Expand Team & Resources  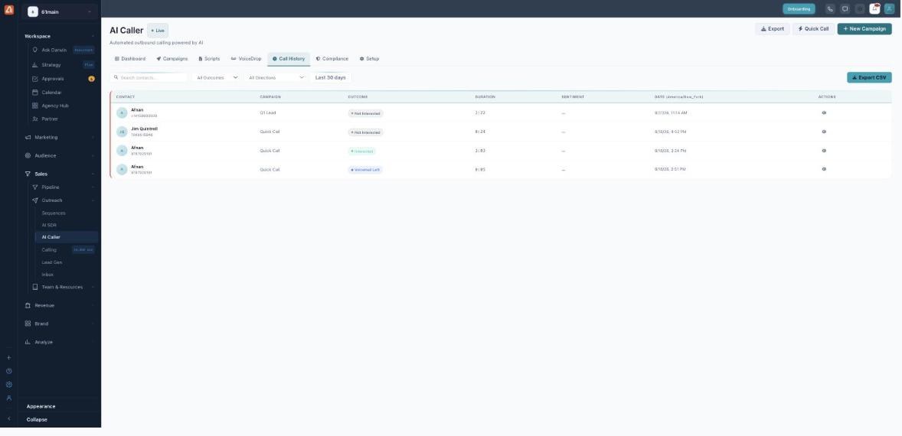point(62,287)
